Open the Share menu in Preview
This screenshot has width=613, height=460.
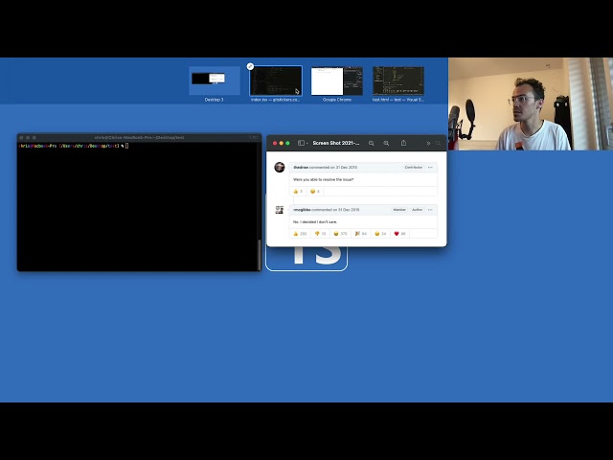click(403, 143)
